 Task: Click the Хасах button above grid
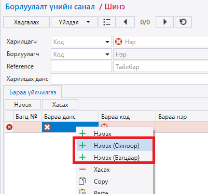click(x=60, y=104)
